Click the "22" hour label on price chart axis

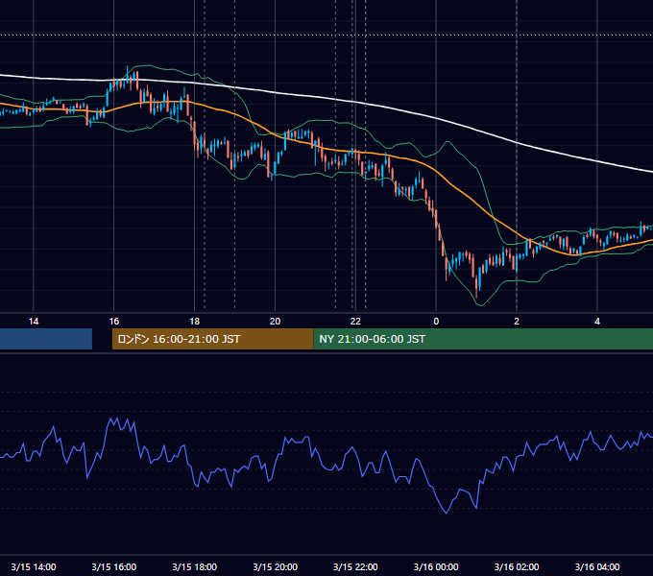(355, 322)
